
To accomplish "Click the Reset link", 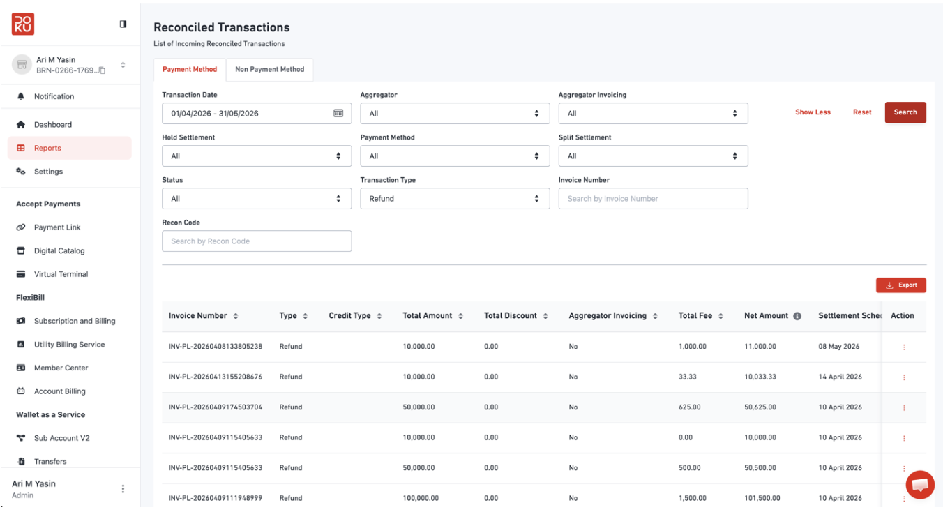I will point(862,112).
